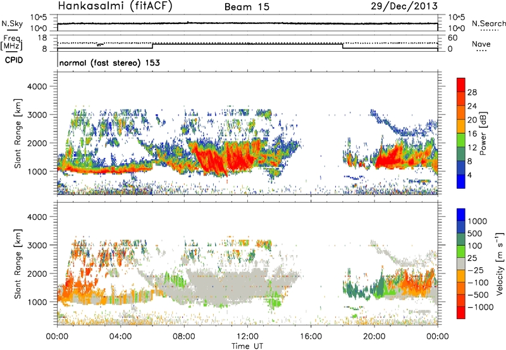Click the '3000' tick on velocity panel
Screen dimensions: 506x350
(37, 245)
